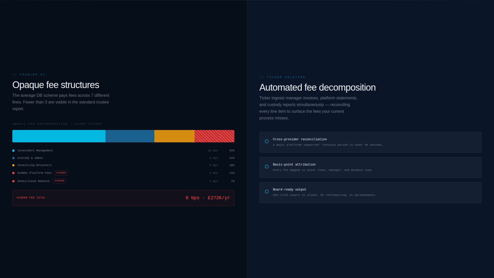Click the hexagon icon beside Basis-point attribution
Image resolution: width=494 pixels, height=278 pixels.
pos(267,167)
